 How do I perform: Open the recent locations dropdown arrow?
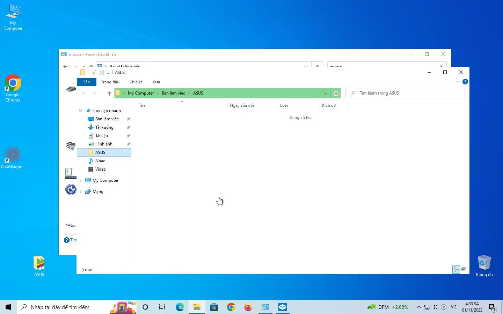[x=102, y=93]
